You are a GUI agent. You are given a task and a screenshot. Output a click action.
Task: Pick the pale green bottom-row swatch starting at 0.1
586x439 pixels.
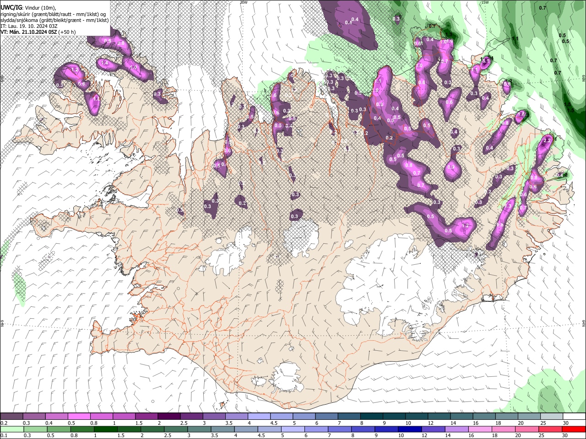click(x=11, y=429)
